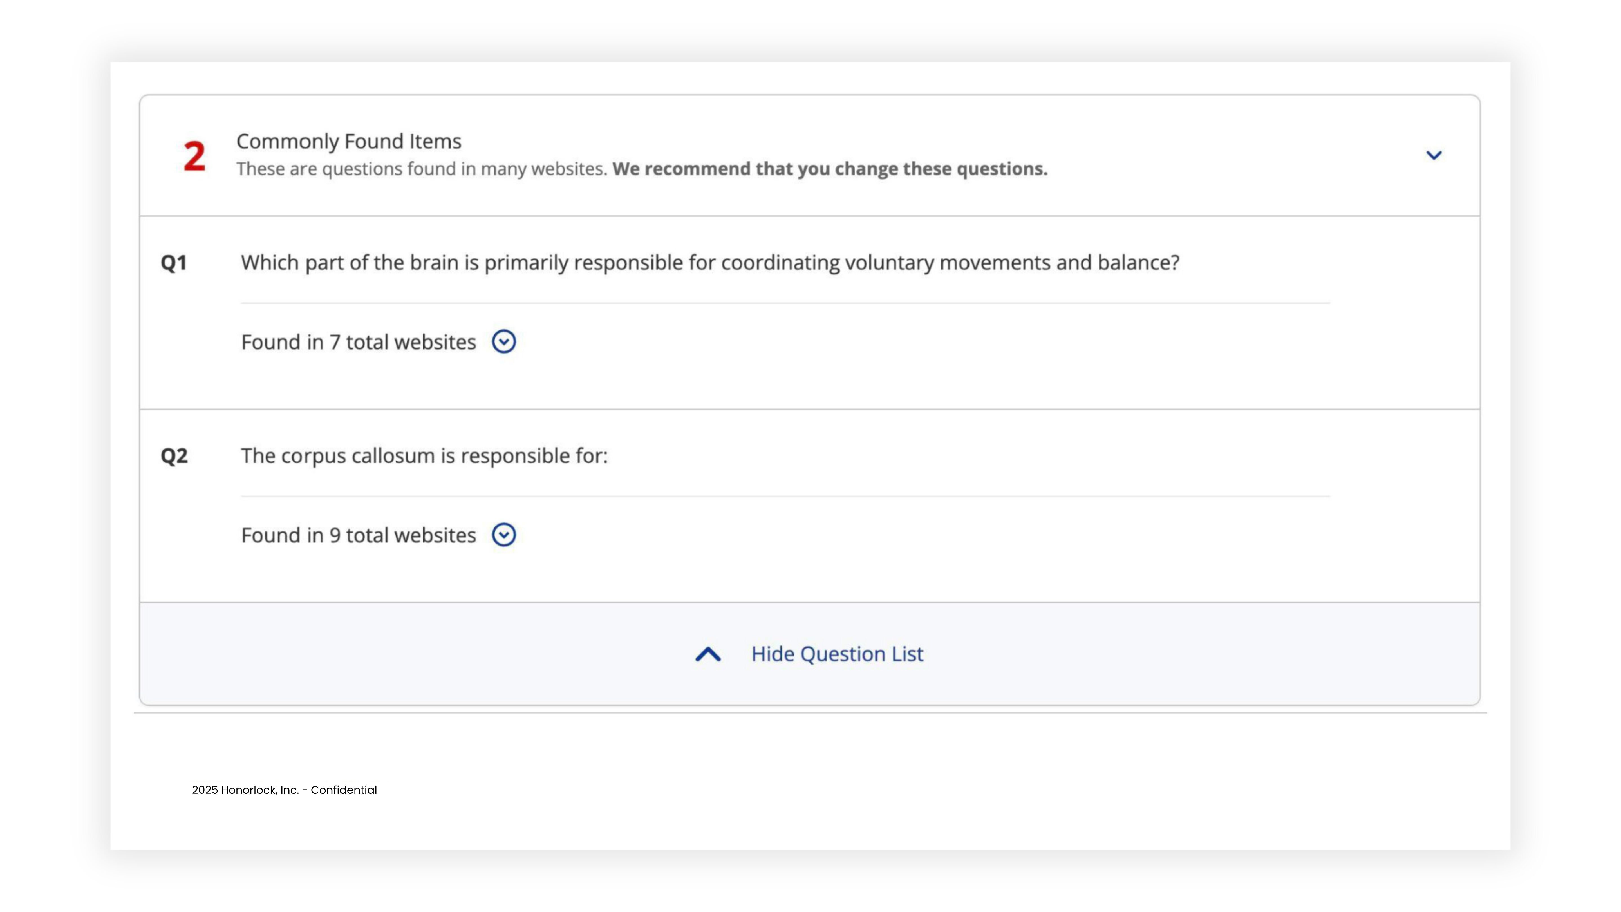Select the Q1 label

tap(174, 262)
